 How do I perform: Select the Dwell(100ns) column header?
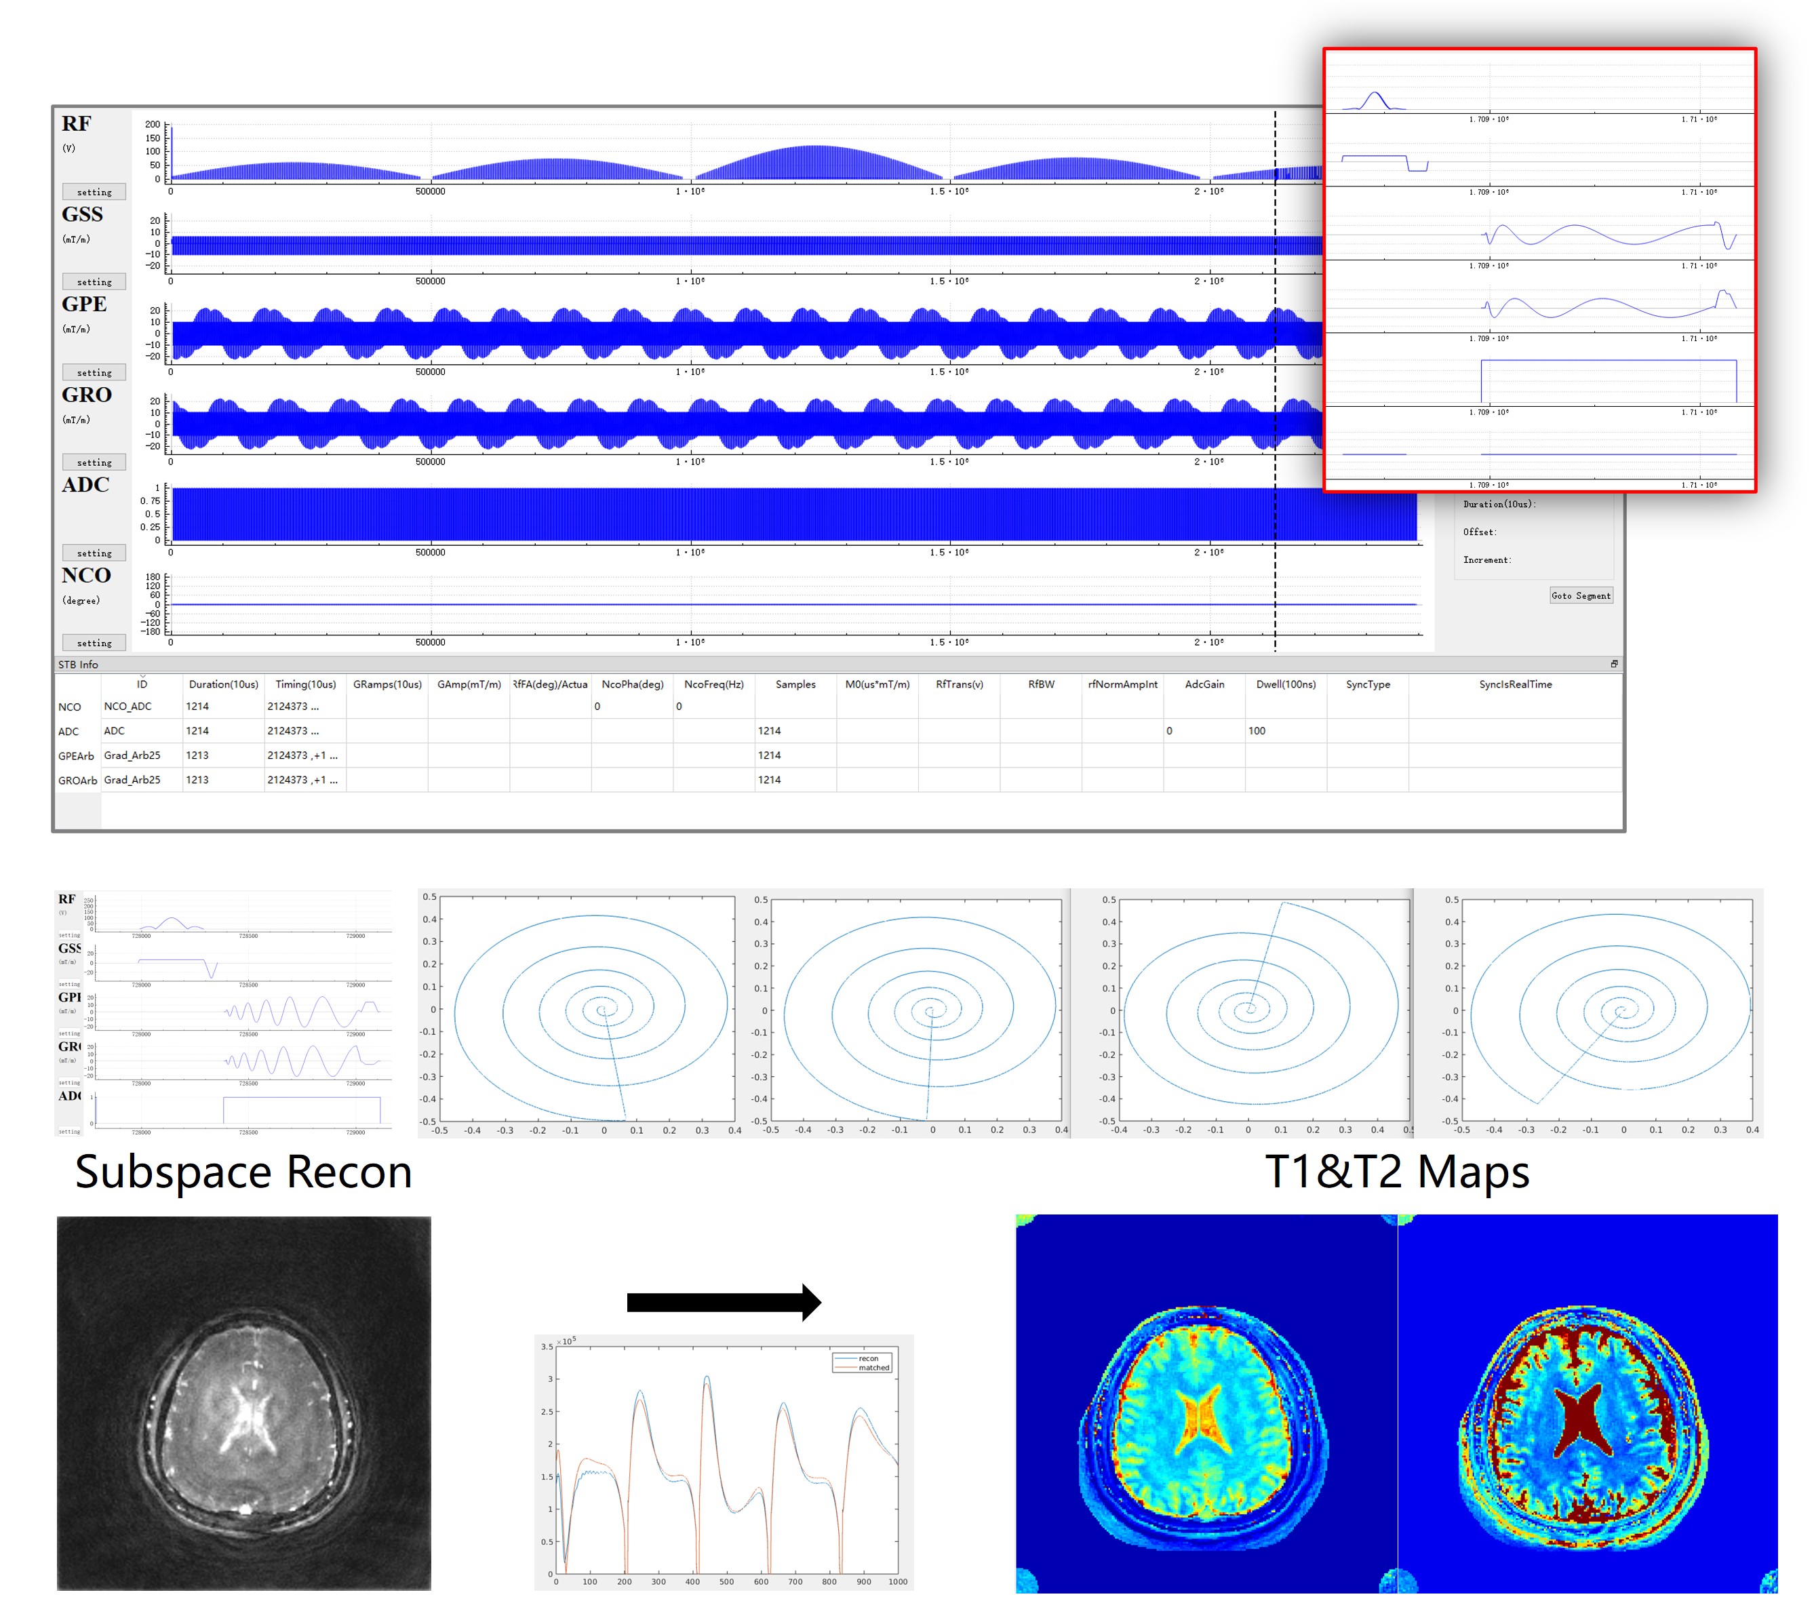[x=1286, y=684]
